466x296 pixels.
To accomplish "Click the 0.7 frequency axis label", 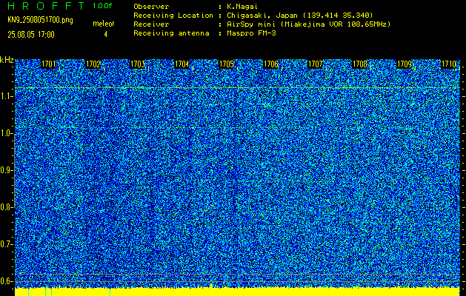I will point(6,244).
